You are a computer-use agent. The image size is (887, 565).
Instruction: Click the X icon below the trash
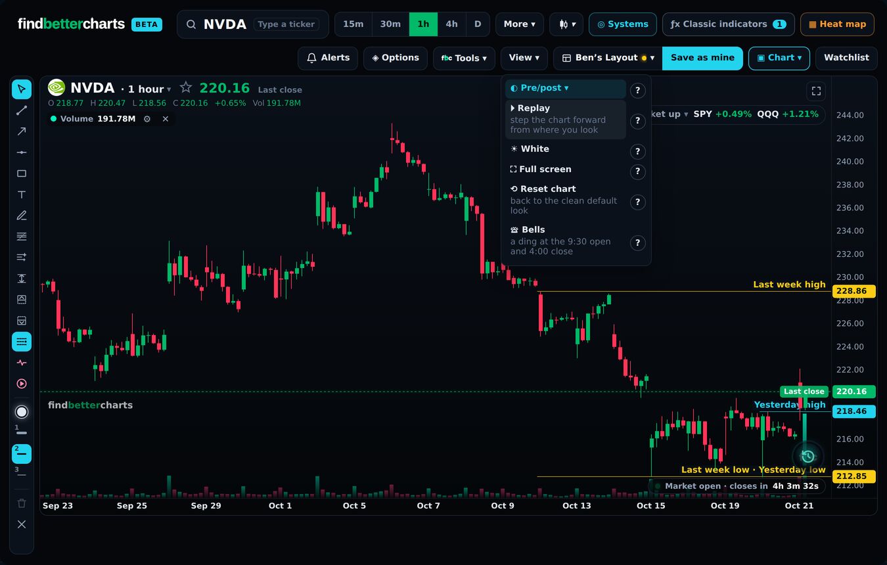22,524
